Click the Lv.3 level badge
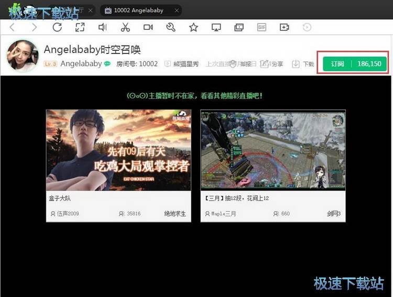 tap(51, 64)
